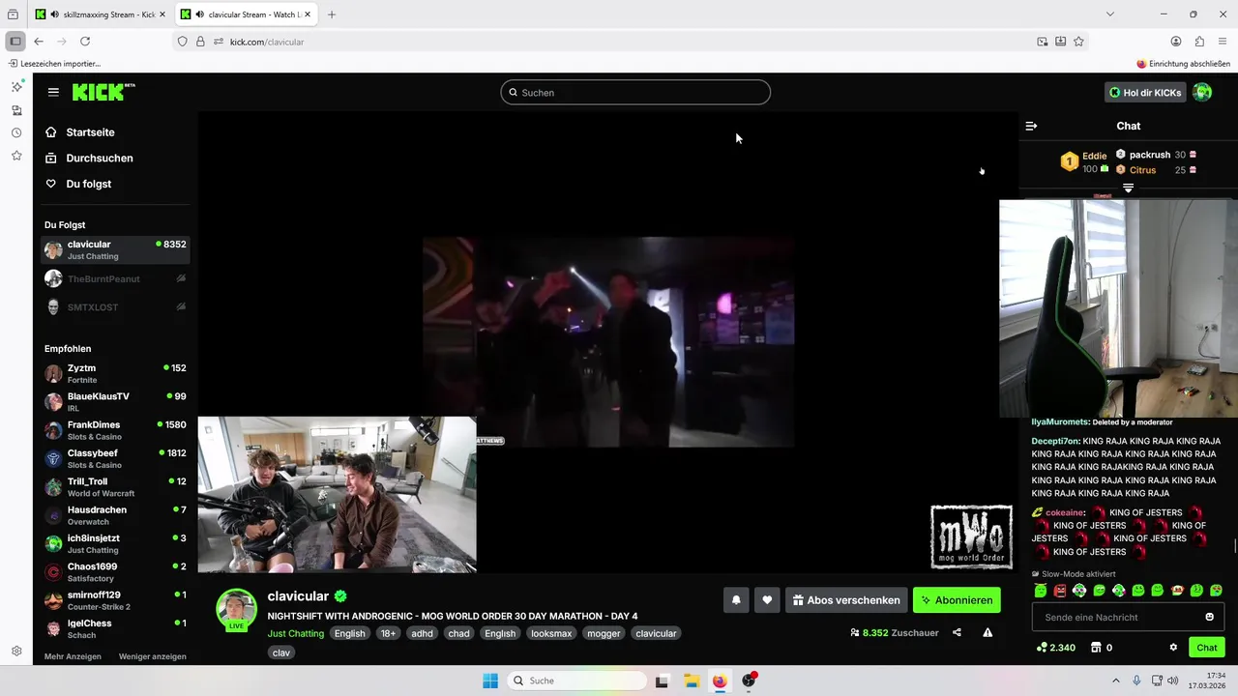Open Windows Start menu
The width and height of the screenshot is (1238, 696).
[490, 681]
